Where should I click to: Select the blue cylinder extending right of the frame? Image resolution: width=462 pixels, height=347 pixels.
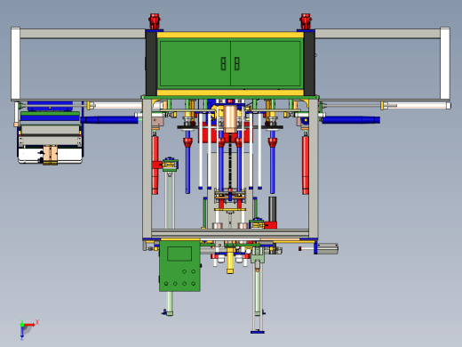(351, 120)
